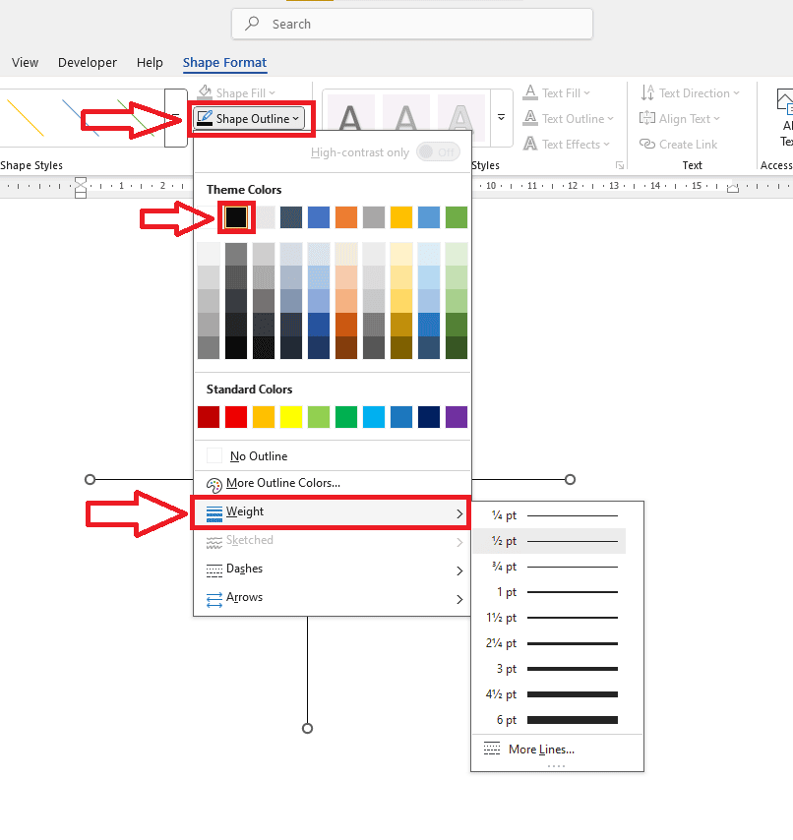The image size is (793, 840).
Task: Click the Create Link icon
Action: 647,145
